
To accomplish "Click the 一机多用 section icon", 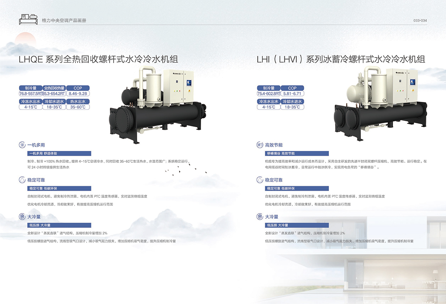I will [x=22, y=145].
